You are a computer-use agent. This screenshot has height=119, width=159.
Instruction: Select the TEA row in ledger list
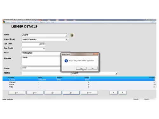[x=79, y=87]
